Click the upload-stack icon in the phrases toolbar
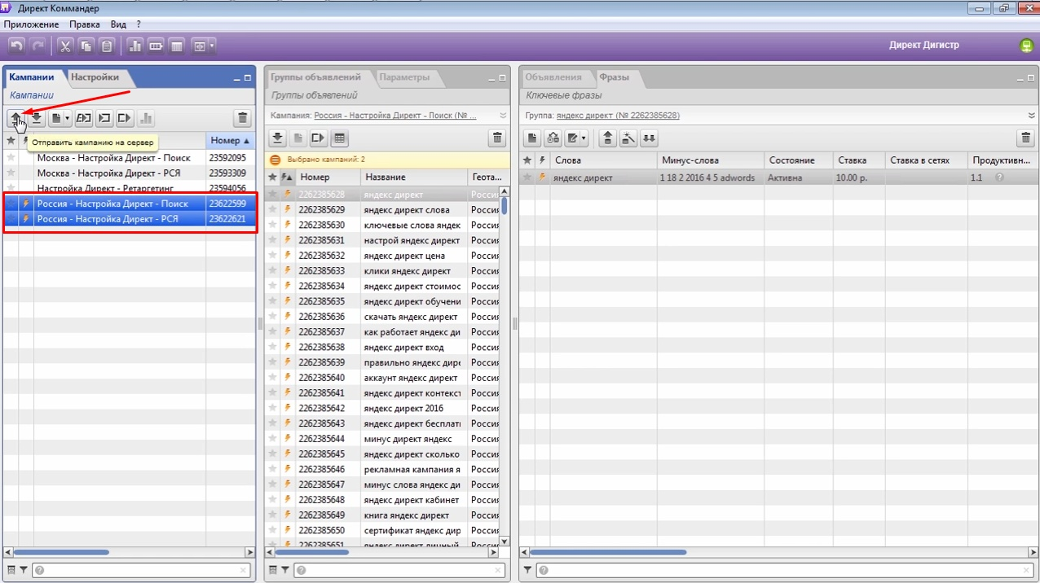Viewport: 1040px width, 583px height. (607, 138)
